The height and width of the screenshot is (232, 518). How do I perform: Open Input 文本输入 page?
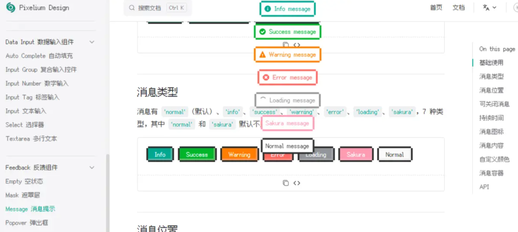[x=26, y=111]
